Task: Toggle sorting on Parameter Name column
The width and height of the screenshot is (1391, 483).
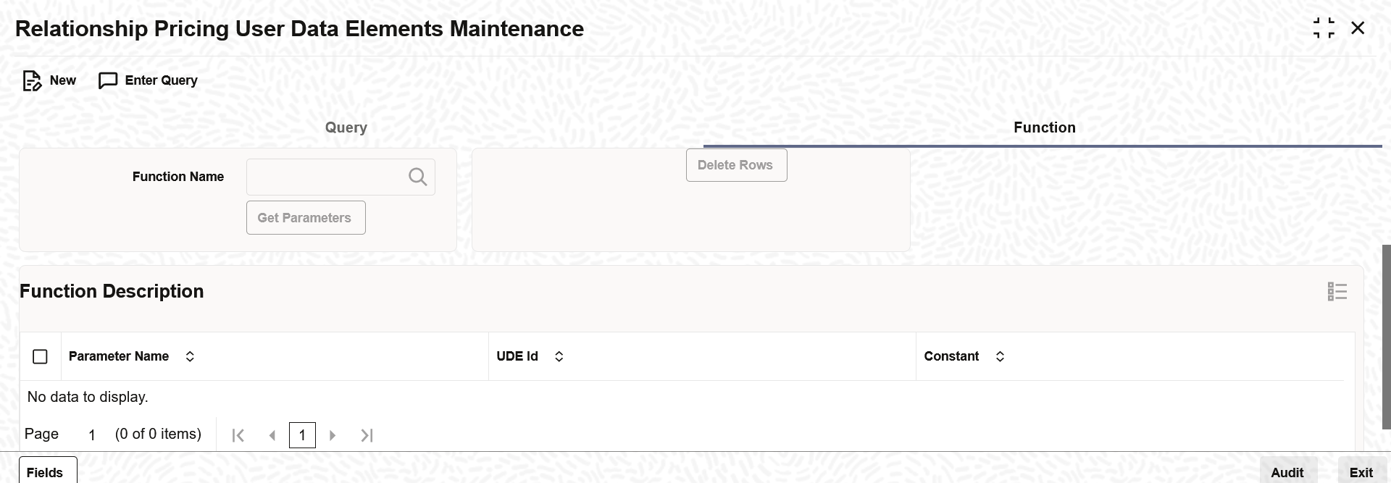Action: click(x=190, y=356)
